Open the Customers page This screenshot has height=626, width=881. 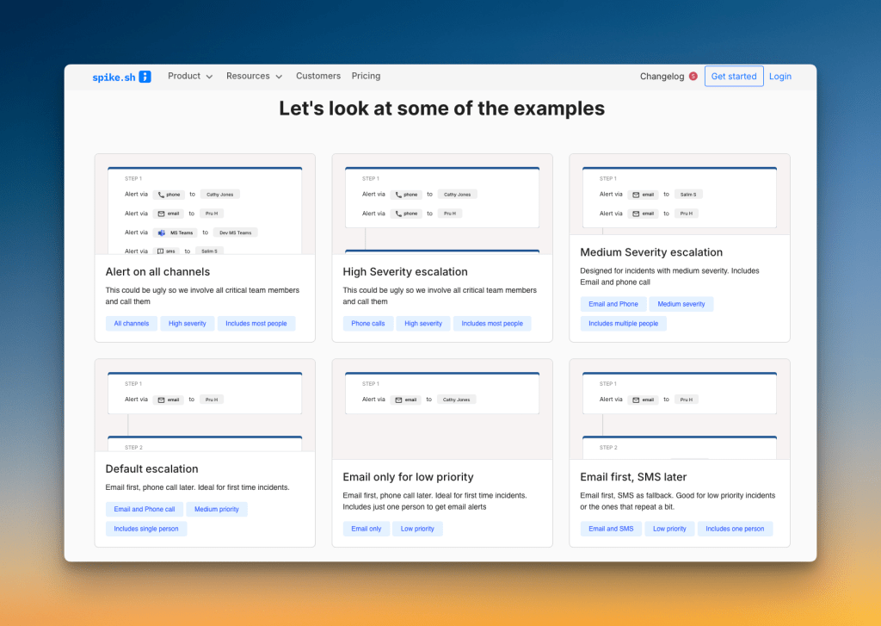pyautogui.click(x=318, y=76)
